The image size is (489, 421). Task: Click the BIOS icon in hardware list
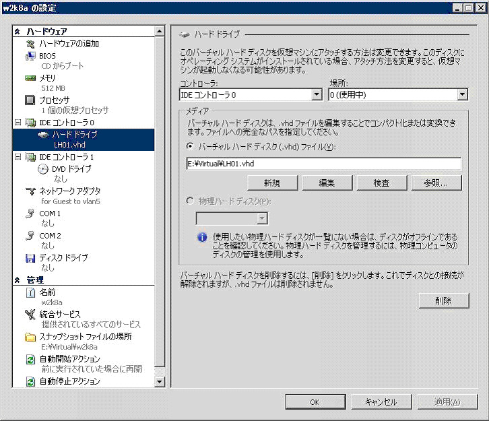[30, 55]
